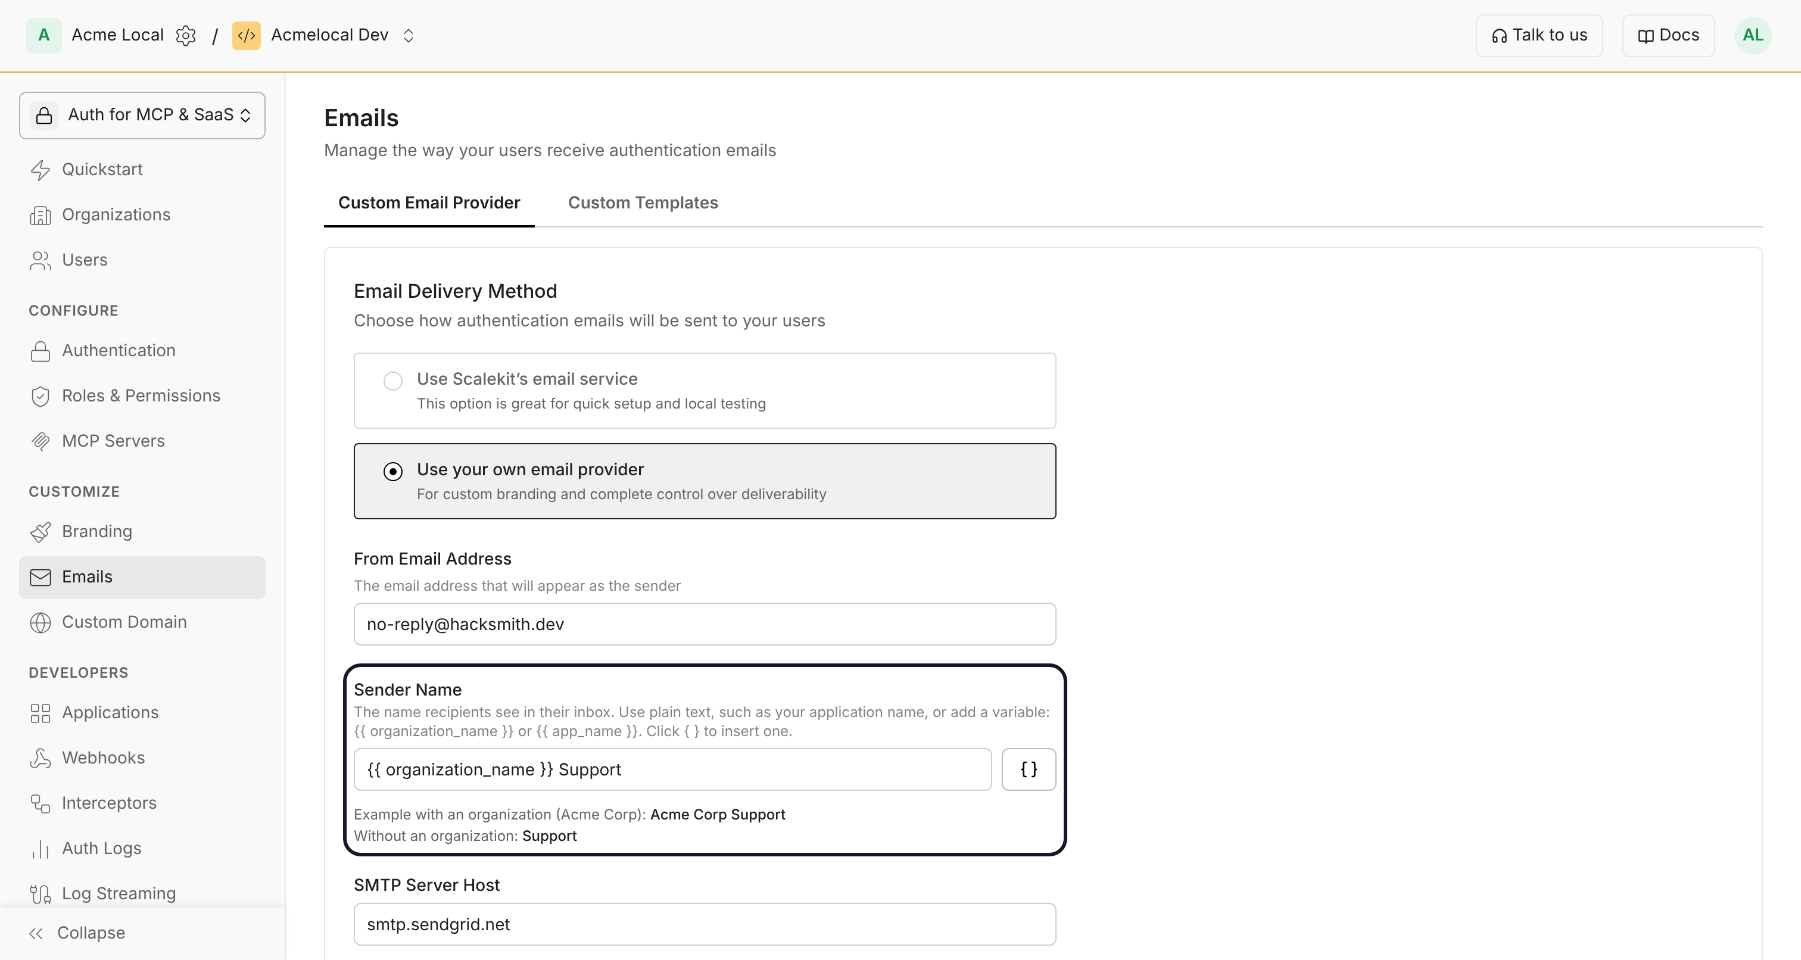The width and height of the screenshot is (1801, 960).
Task: Click the MCP Servers sidebar label
Action: point(113,441)
